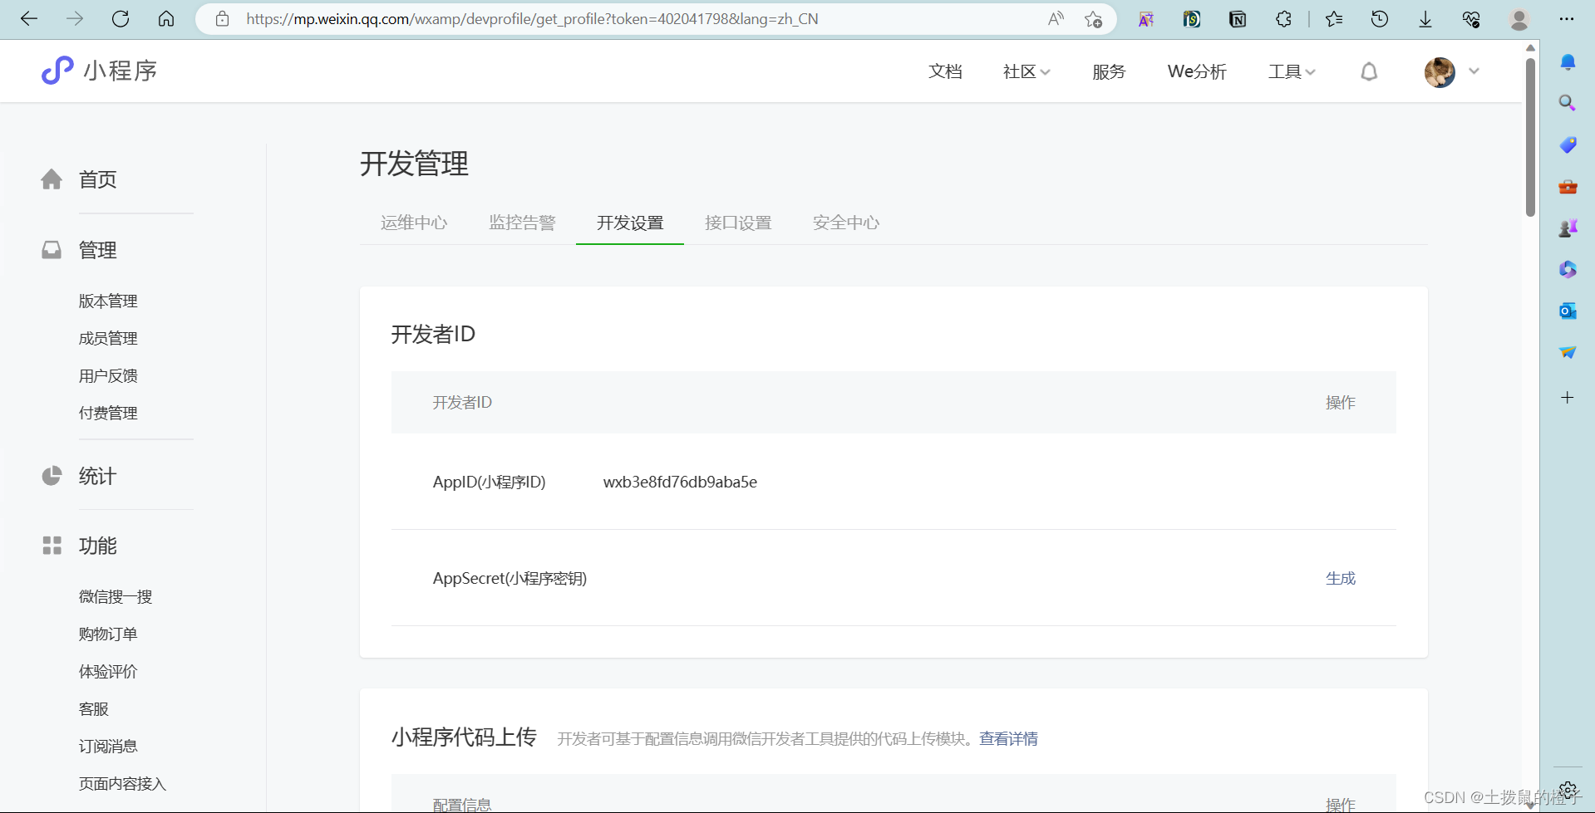Image resolution: width=1595 pixels, height=813 pixels.
Task: Open browser history clock icon
Action: coord(1380,18)
